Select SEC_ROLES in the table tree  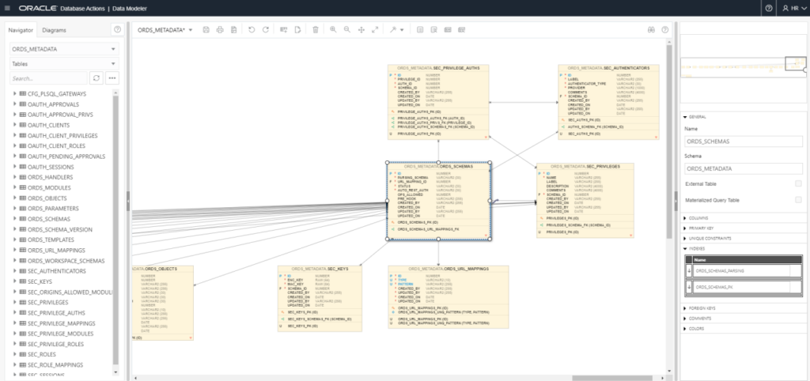[42, 354]
